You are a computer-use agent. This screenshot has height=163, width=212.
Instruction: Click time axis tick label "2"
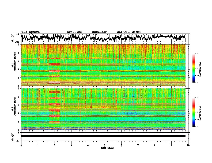55,145
